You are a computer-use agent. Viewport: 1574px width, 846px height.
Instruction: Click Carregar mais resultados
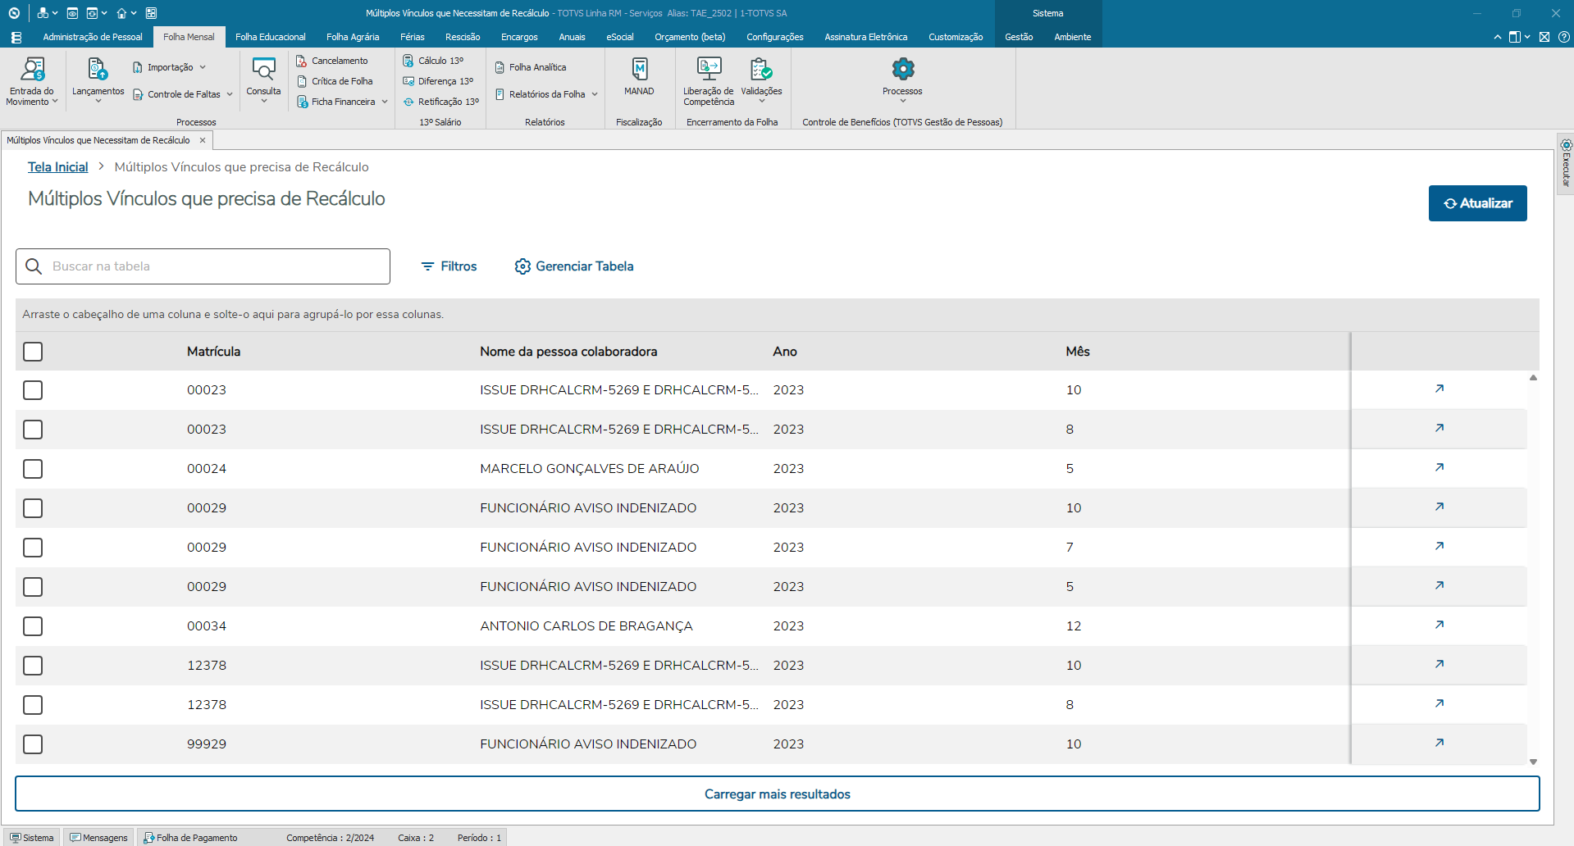pyautogui.click(x=777, y=794)
